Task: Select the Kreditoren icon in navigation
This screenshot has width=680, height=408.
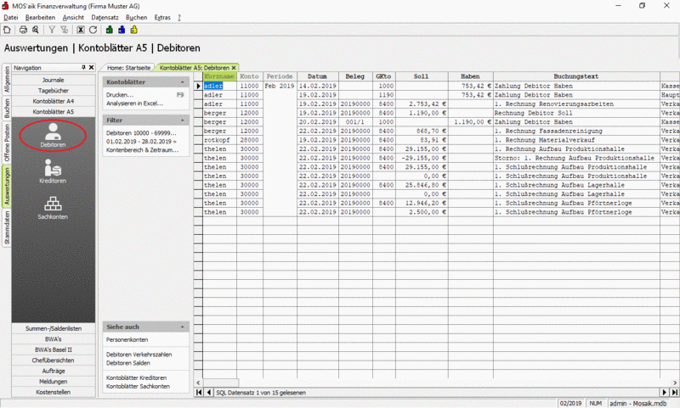Action: click(x=53, y=171)
